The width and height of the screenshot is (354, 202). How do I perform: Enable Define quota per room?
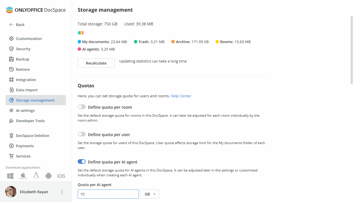tap(82, 106)
